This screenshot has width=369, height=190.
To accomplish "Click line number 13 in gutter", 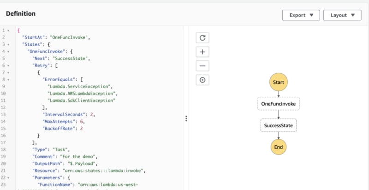I will click(x=3, y=114).
